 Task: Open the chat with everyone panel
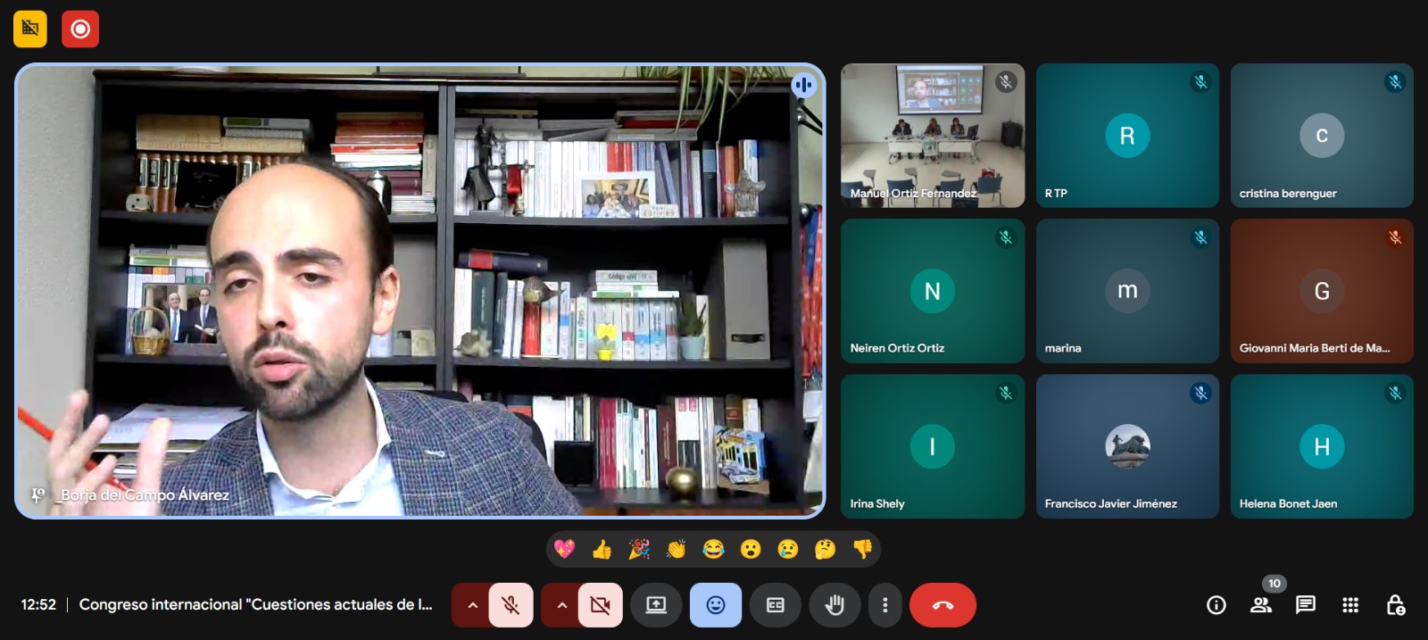pos(1306,605)
